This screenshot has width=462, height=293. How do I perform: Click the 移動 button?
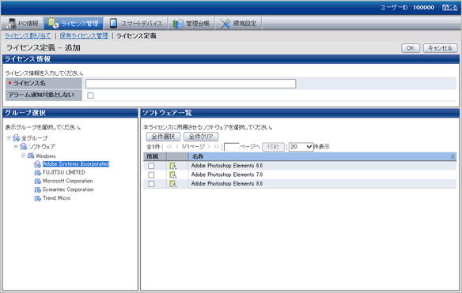[273, 147]
